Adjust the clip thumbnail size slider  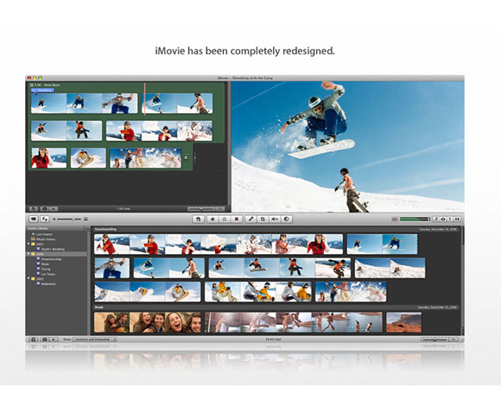(69, 219)
